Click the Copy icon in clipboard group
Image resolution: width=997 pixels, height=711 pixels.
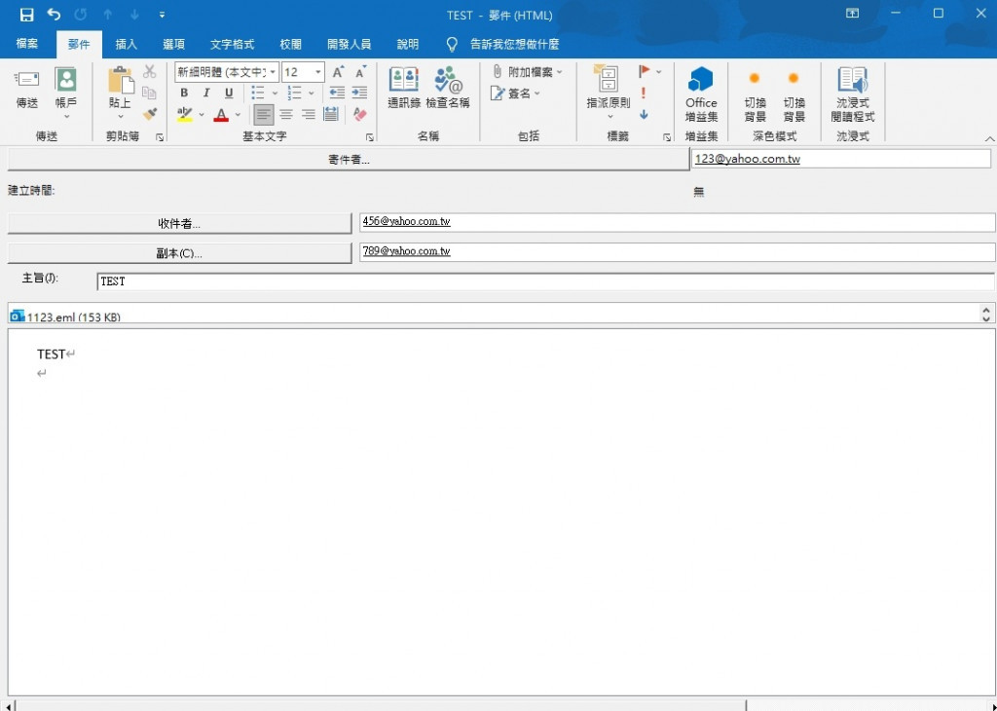click(149, 93)
